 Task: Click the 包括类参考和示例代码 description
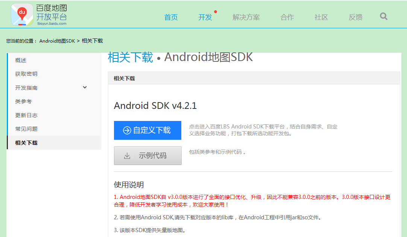pos(217,152)
